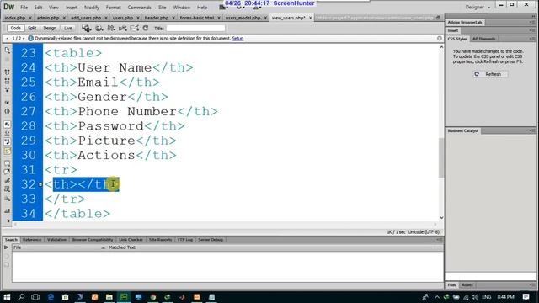Open the Insert menu
The height and width of the screenshot is (303, 539).
(72, 8)
